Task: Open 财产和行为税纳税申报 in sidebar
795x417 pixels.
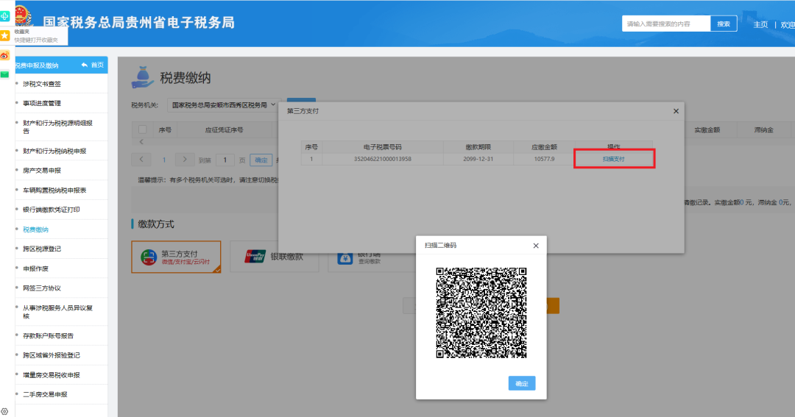Action: (x=54, y=151)
